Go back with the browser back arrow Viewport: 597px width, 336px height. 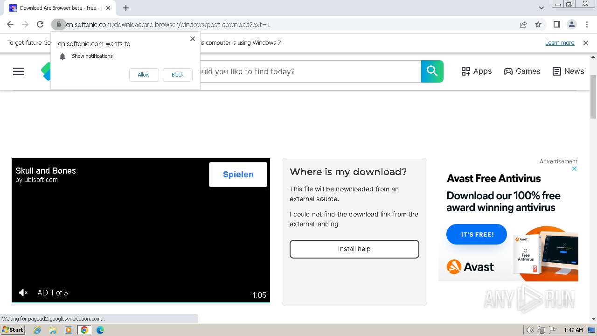[10, 24]
